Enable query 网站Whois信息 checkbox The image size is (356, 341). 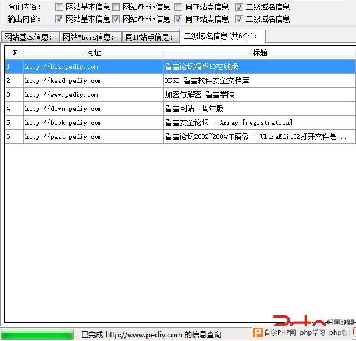[x=116, y=7]
